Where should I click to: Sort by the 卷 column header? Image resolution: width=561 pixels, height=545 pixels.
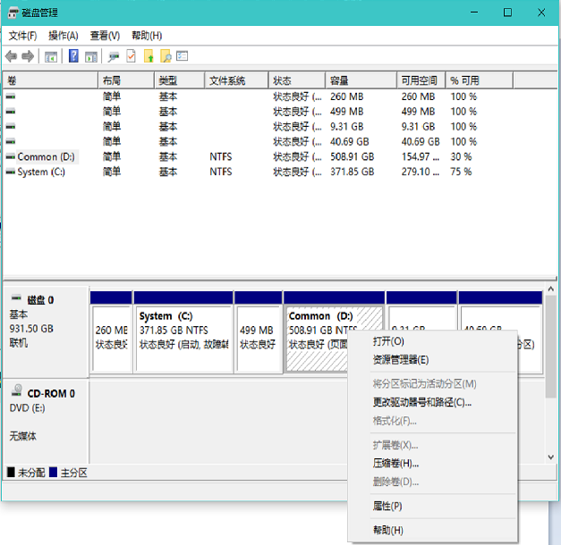click(x=50, y=80)
